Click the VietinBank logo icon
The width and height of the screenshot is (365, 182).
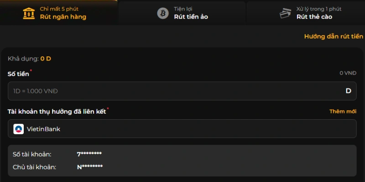pyautogui.click(x=19, y=129)
